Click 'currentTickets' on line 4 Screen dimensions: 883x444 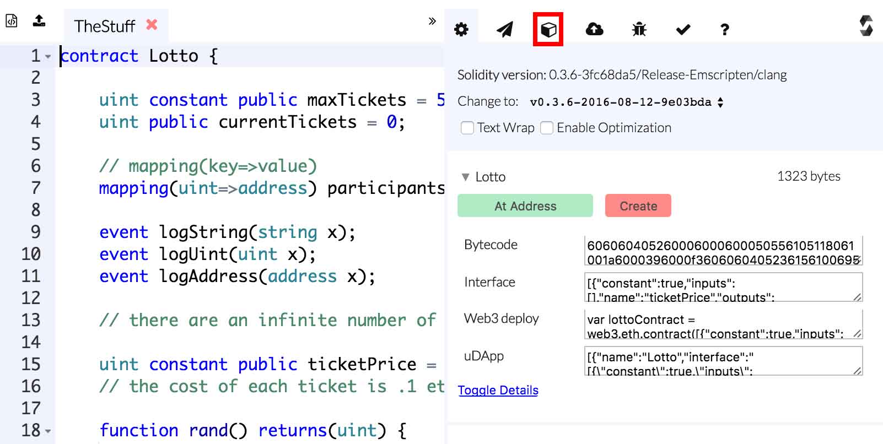click(x=288, y=122)
